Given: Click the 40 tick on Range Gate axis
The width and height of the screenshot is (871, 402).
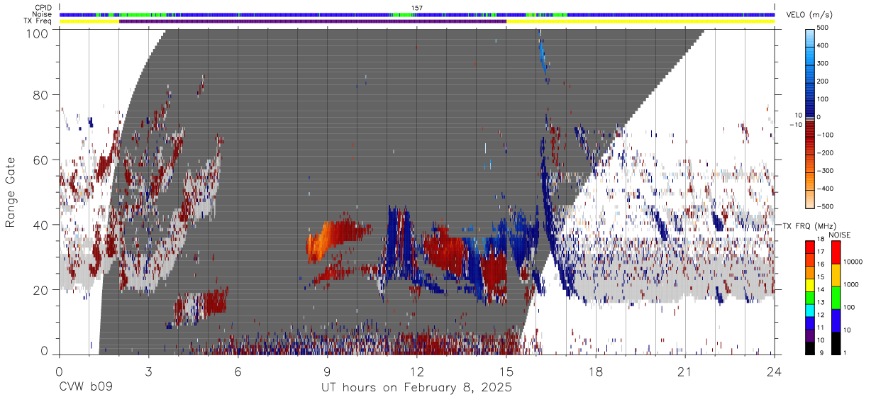Looking at the screenshot, I should [40, 225].
